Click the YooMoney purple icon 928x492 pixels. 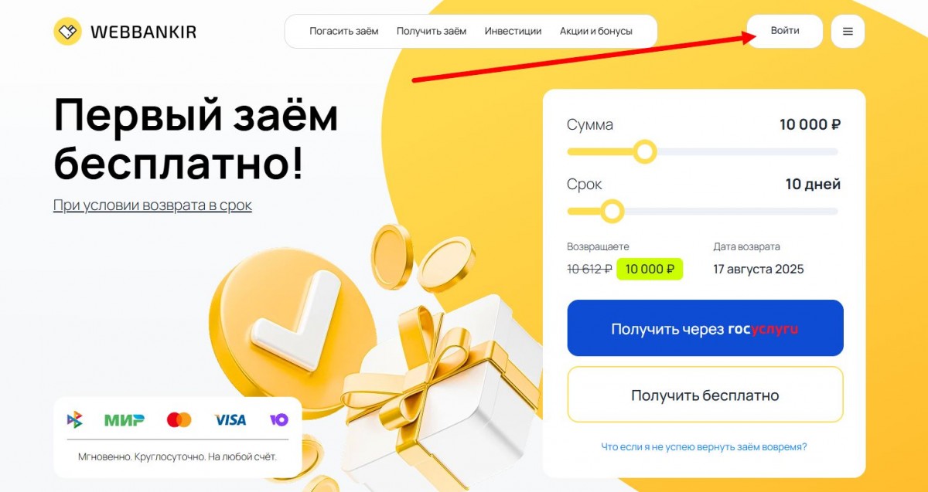[x=279, y=419]
